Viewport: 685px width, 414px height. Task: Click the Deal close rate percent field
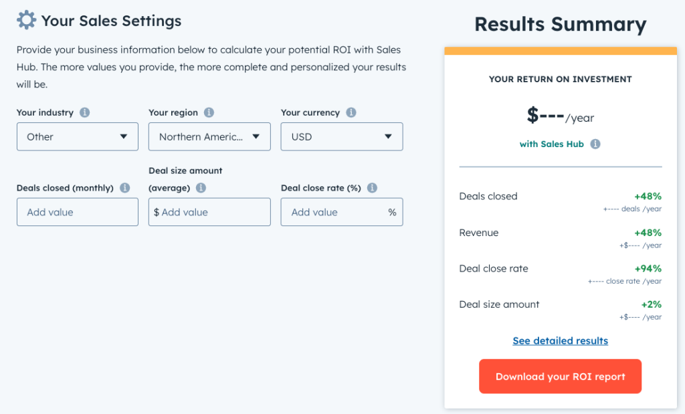click(x=342, y=212)
